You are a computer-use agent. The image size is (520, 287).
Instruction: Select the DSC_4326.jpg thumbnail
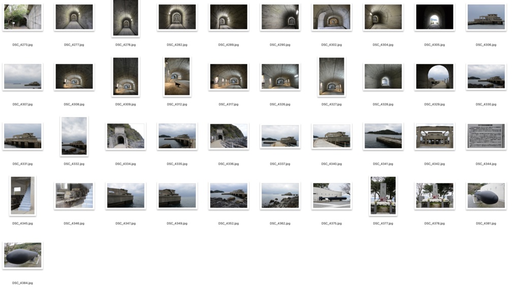click(280, 76)
